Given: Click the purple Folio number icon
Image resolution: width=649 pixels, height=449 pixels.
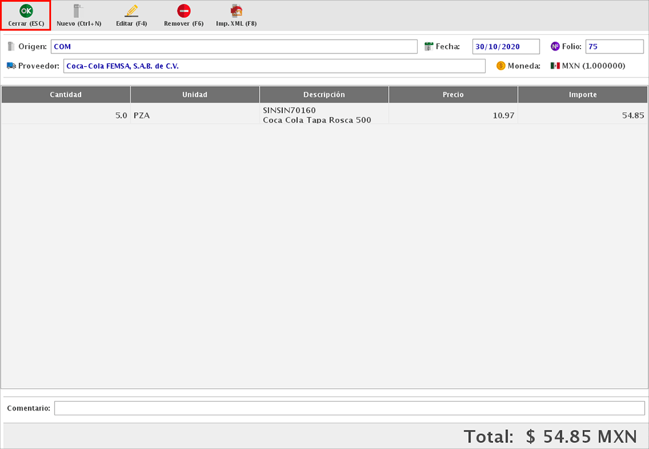Looking at the screenshot, I should click(555, 46).
